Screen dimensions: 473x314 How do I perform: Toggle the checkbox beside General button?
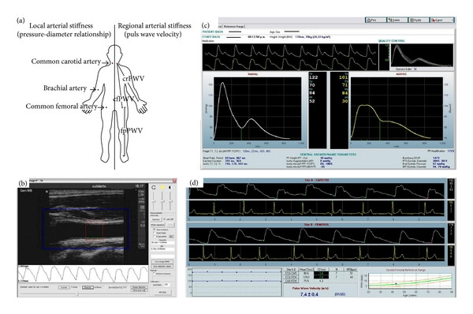click(x=165, y=219)
